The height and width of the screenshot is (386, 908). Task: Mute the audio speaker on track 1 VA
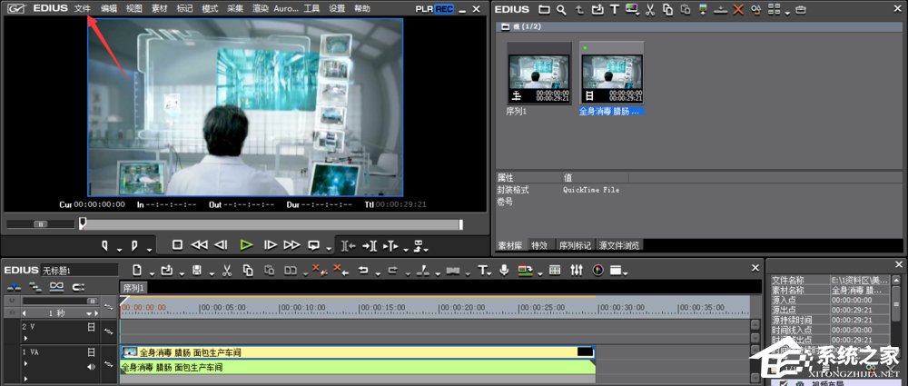coord(91,367)
